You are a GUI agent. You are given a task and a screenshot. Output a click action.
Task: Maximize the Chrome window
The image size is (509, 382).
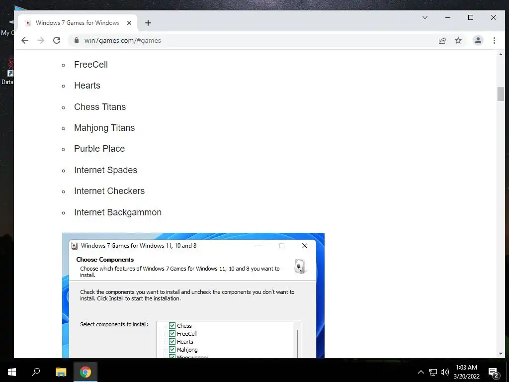[x=471, y=17]
